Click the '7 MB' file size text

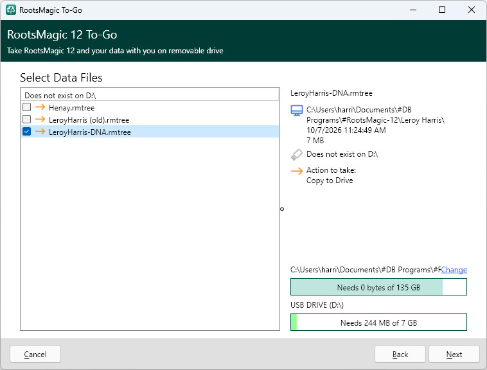[315, 141]
